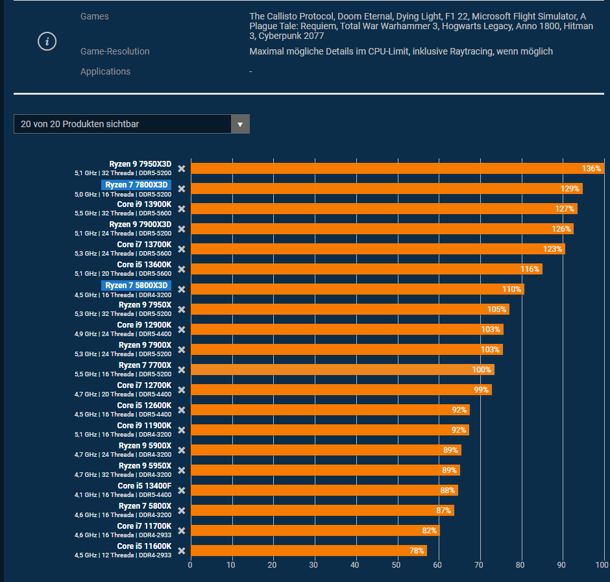
Task: Remove Core i7 12700K with its X icon
Action: 181,390
